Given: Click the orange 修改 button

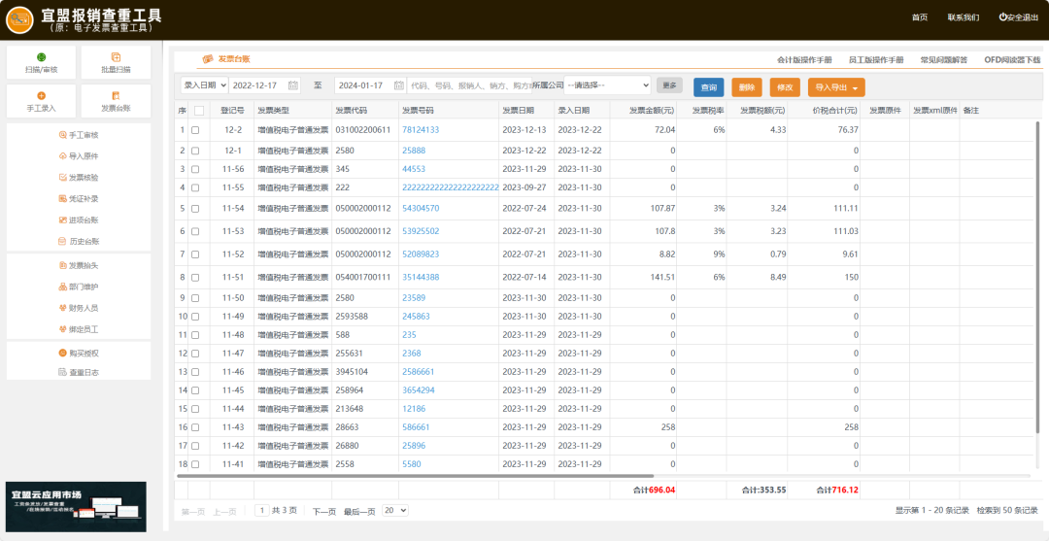Looking at the screenshot, I should pos(785,87).
